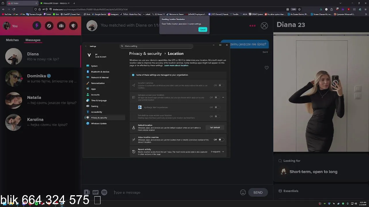
Task: Select the Mikkosz666 Stream browser tab
Action: 55,3
